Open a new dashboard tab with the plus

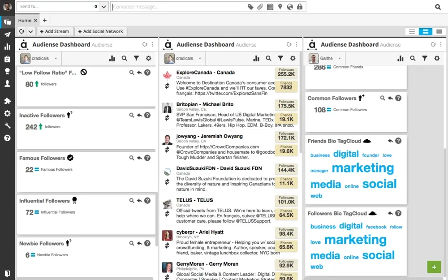[44, 20]
